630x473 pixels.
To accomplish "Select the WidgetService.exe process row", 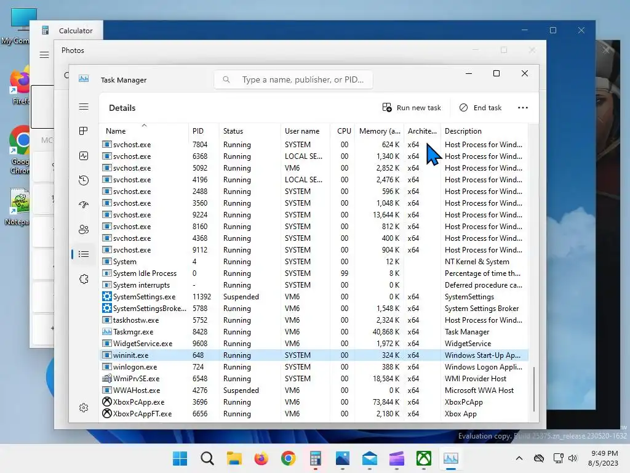I will 314,344.
